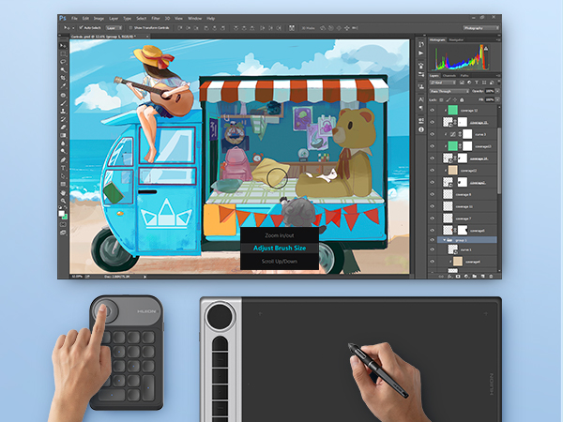Select the Zoom tool in the toolbox
Image resolution: width=563 pixels, height=422 pixels.
click(x=63, y=201)
